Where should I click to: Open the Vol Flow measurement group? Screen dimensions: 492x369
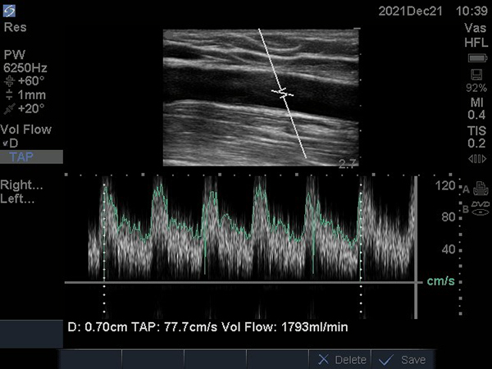(25, 130)
